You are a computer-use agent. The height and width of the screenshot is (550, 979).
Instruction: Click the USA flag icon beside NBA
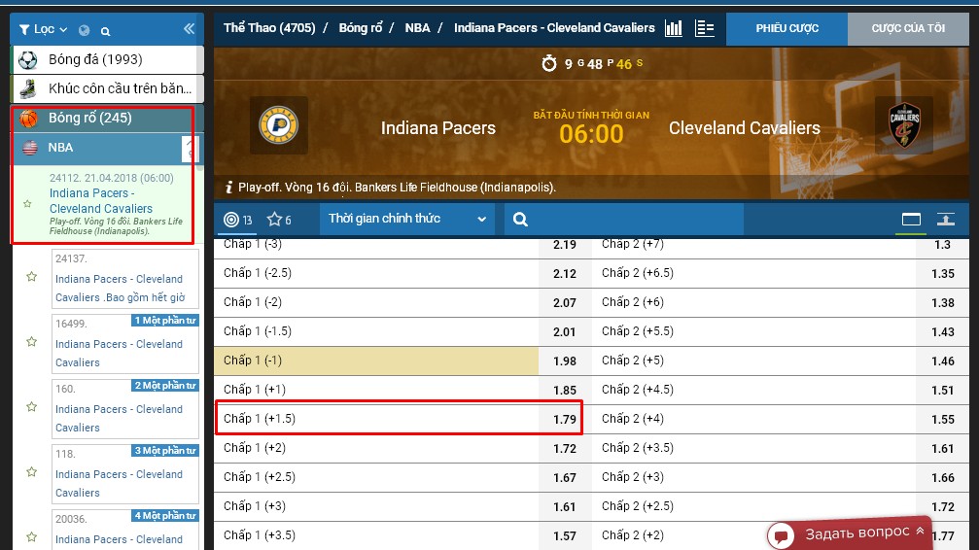[30, 148]
